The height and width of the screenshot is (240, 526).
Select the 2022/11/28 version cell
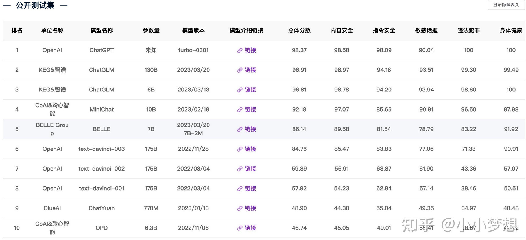pyautogui.click(x=193, y=149)
